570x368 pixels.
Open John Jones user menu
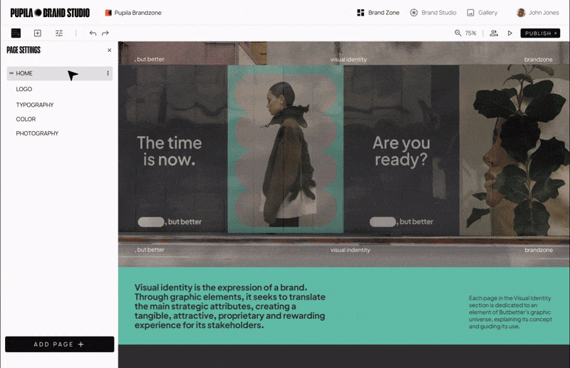point(537,13)
